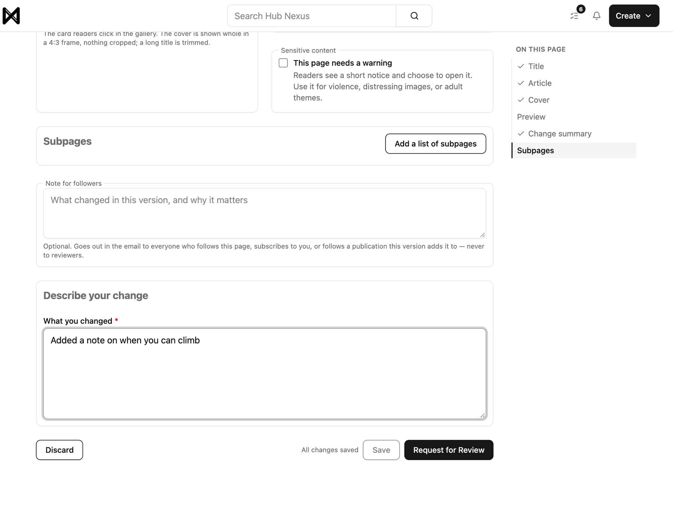The width and height of the screenshot is (673, 505).
Task: Expand the Create dropdown
Action: tap(634, 16)
